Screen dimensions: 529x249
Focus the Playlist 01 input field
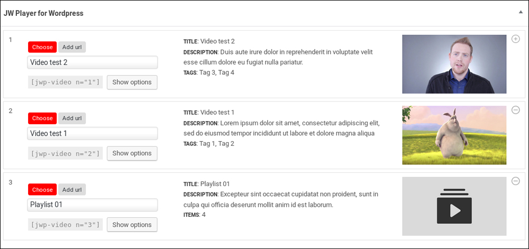tap(93, 205)
